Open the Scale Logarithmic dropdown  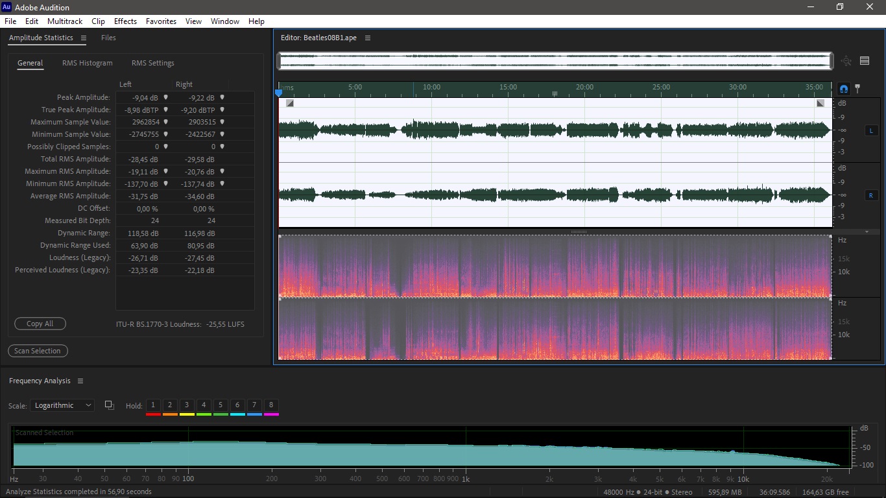point(62,405)
